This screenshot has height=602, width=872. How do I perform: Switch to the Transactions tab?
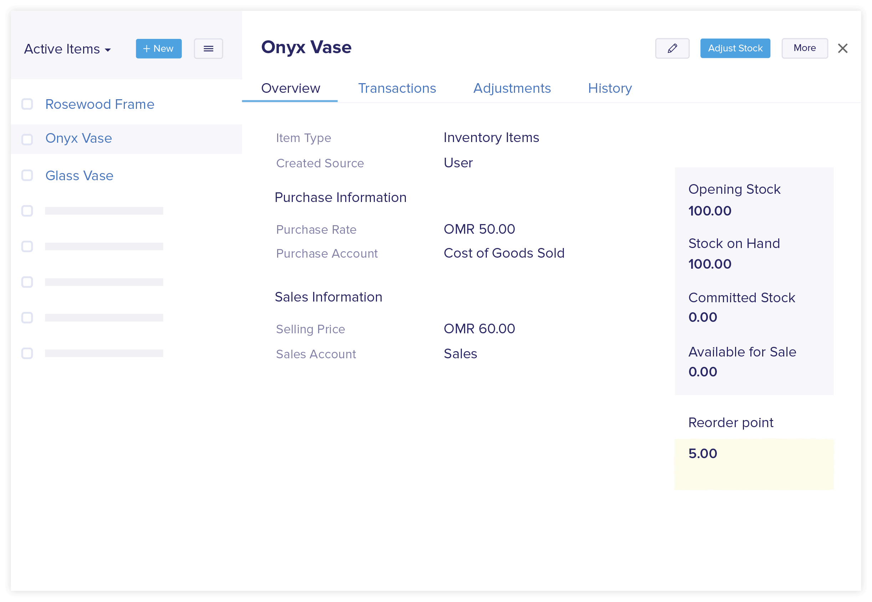pos(397,88)
